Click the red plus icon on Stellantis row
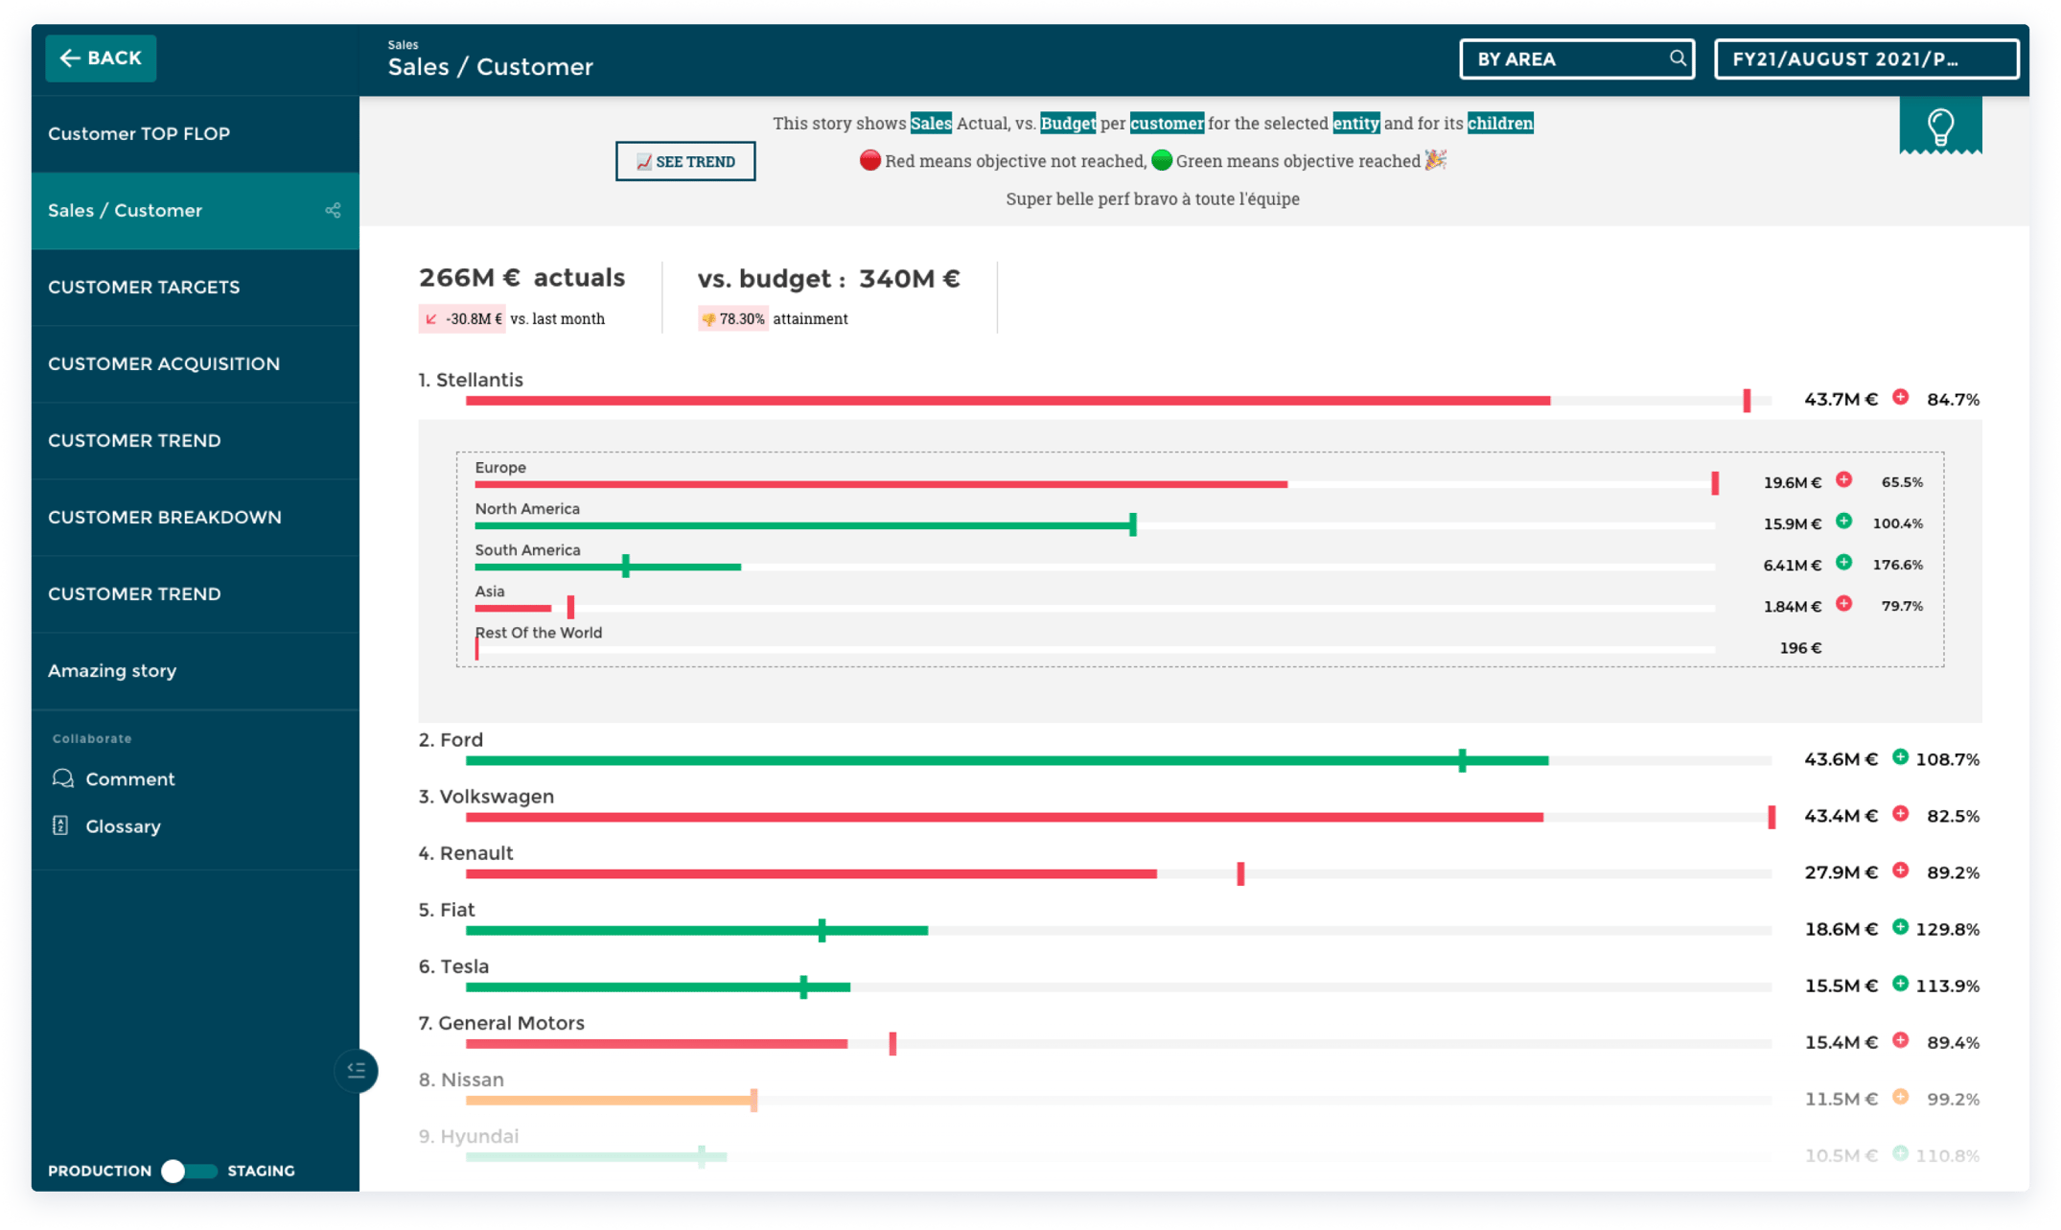The width and height of the screenshot is (2061, 1230). pyautogui.click(x=1900, y=398)
